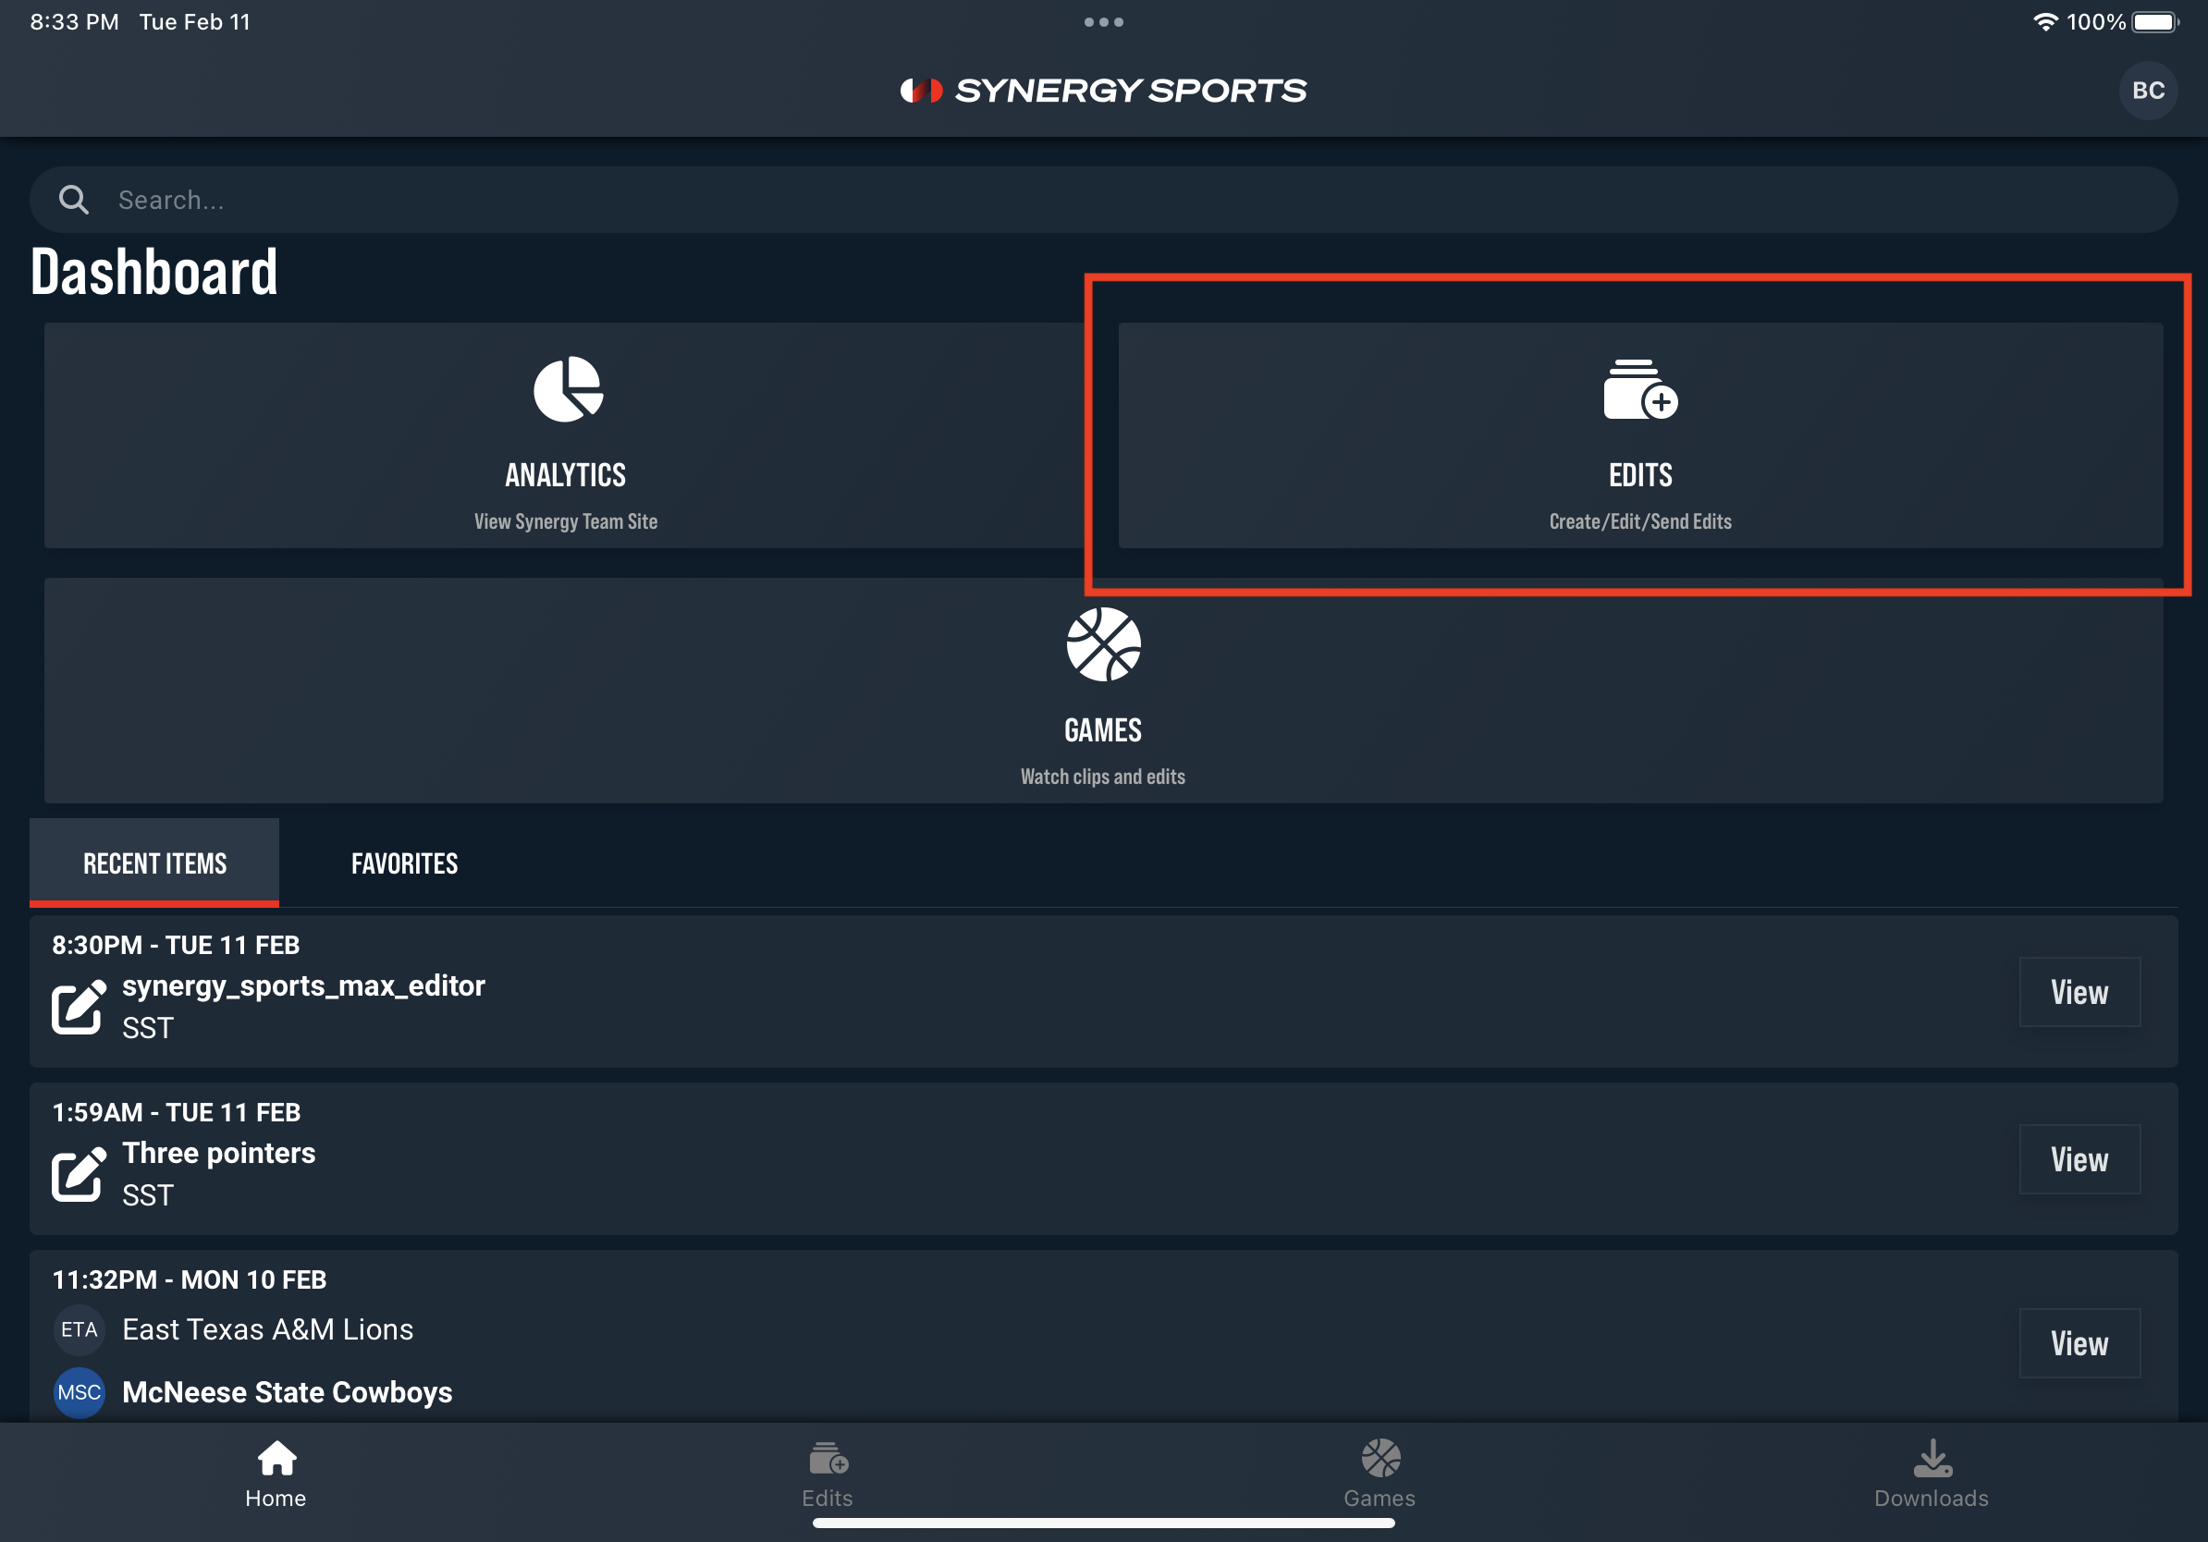This screenshot has height=1542, width=2208.
Task: View the East Texas A&M Lions game
Action: pos(2079,1342)
